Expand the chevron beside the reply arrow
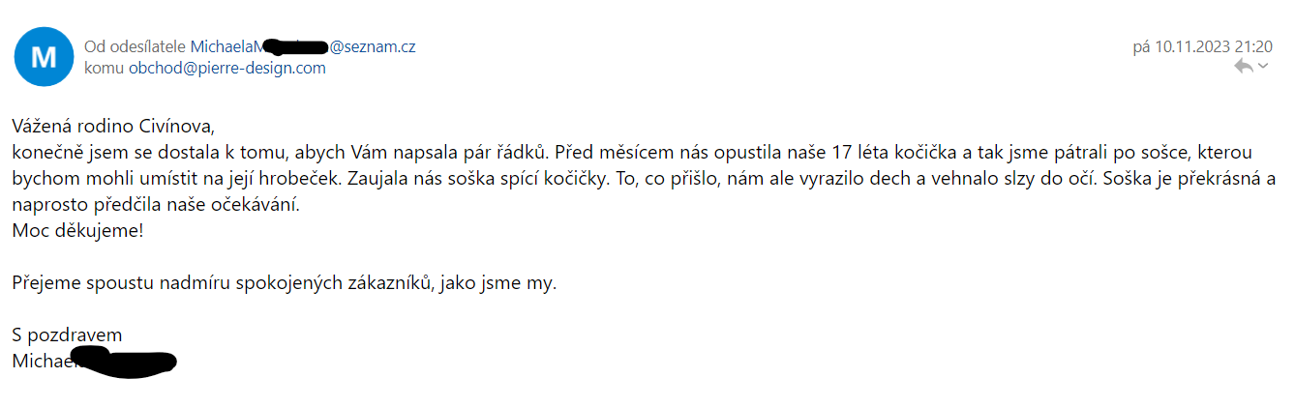The height and width of the screenshot is (407, 1295). 1263,66
